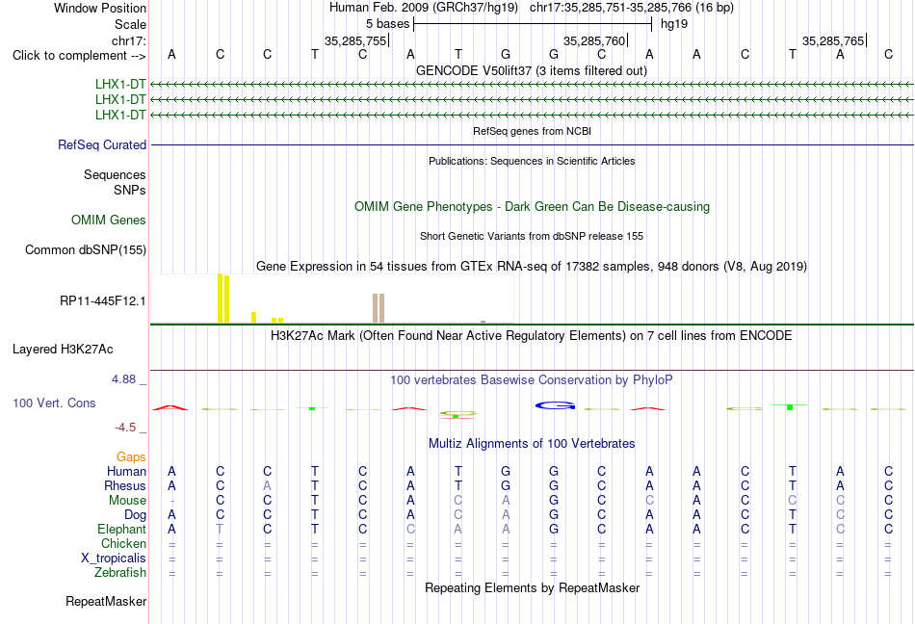
Task: Click the Zebrafish species row label
Action: pyautogui.click(x=120, y=573)
